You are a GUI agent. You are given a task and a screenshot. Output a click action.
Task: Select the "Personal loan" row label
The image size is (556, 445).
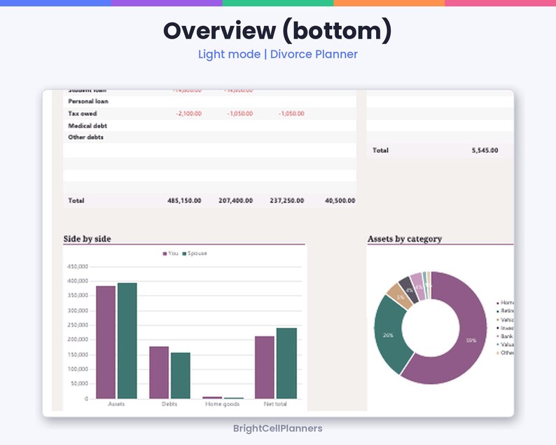[88, 102]
